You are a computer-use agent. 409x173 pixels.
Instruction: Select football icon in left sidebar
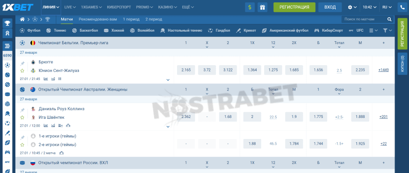click(x=7, y=65)
